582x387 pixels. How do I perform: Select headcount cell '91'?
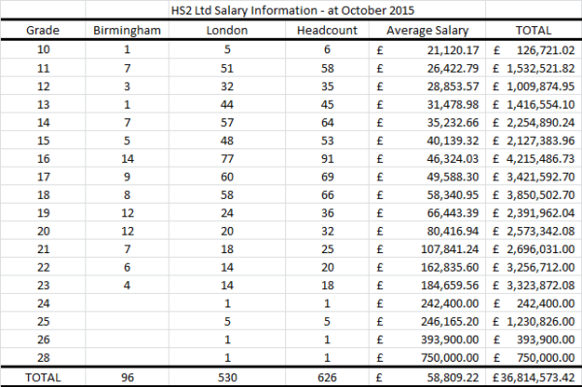point(327,159)
